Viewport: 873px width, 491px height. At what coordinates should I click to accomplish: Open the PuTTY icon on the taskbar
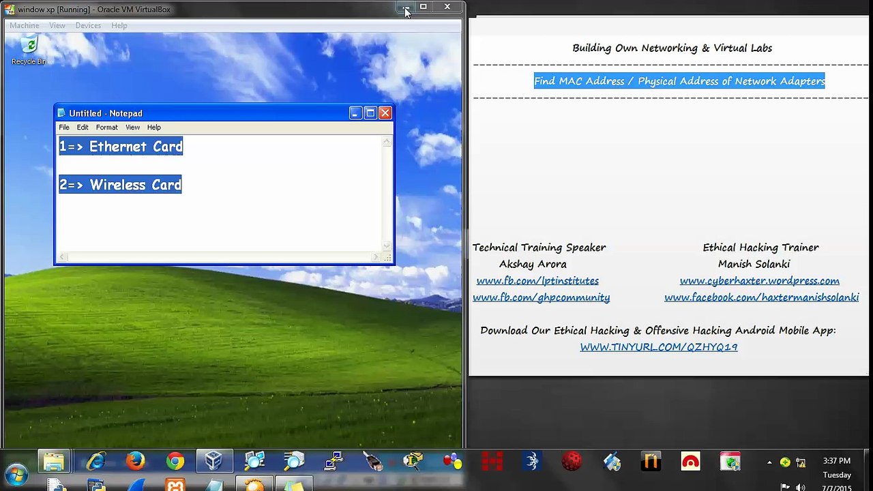pyautogui.click(x=333, y=462)
